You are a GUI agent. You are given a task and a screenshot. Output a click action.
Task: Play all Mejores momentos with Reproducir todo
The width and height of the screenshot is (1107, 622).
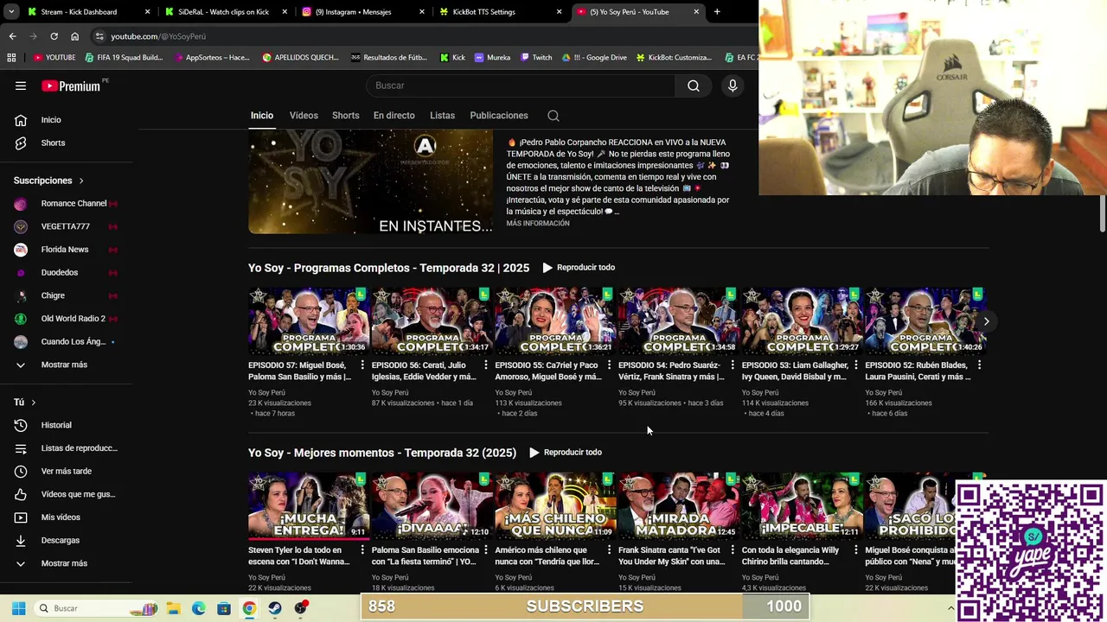(x=566, y=453)
